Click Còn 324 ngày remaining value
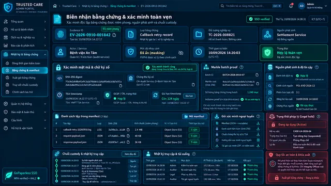 (170, 99)
